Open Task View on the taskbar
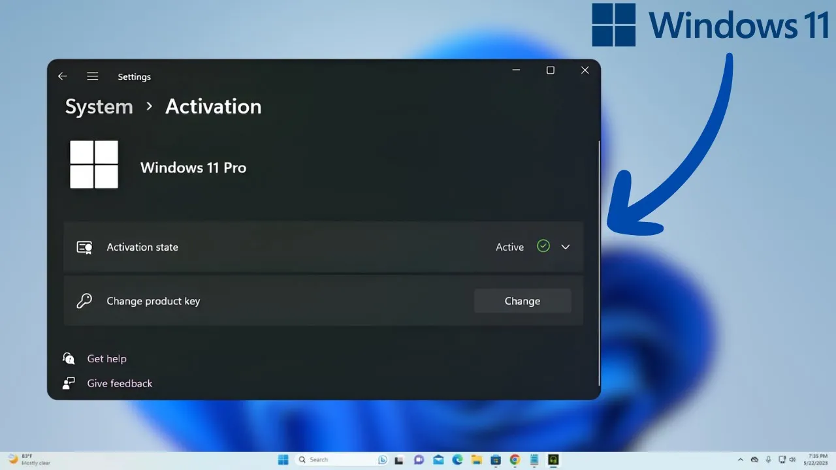 point(399,460)
